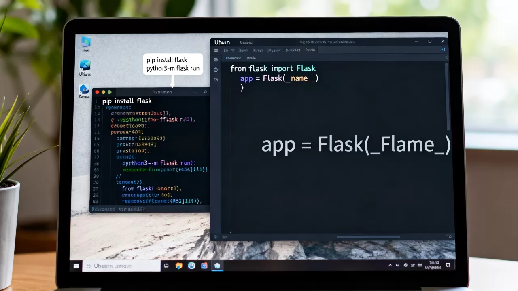Screen dimensions: 518x291
Task: Click the 'Ubun' title of editor window
Action: click(x=222, y=42)
